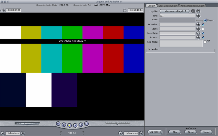Click the slate icon beside Szene field
The image size is (218, 136).
pos(198,29)
